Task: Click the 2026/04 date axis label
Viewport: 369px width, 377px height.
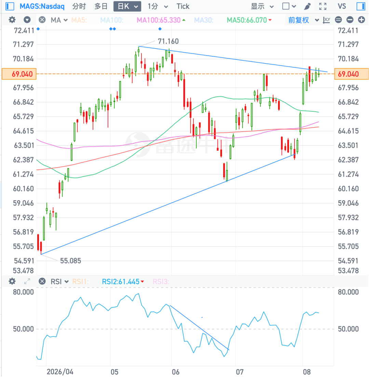Action: click(60, 372)
